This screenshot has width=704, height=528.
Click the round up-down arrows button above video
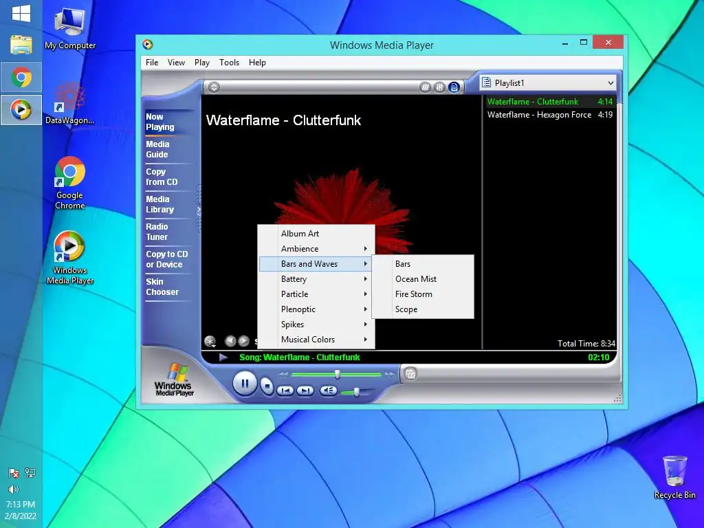(x=214, y=87)
